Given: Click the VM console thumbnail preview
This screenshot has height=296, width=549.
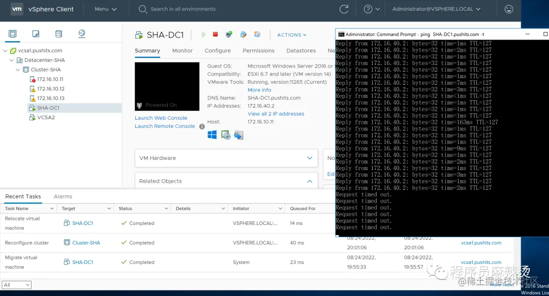Looking at the screenshot, I should pos(167,86).
